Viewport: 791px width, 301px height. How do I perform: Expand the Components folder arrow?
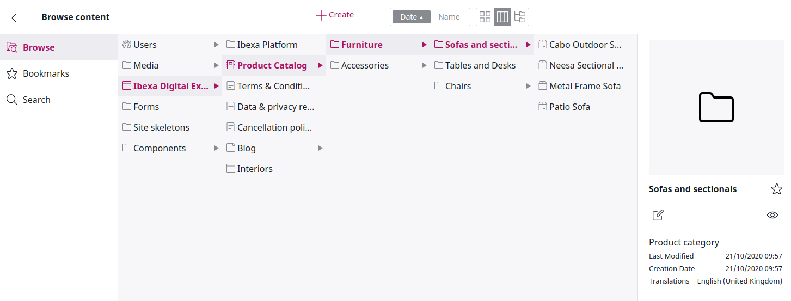pyautogui.click(x=217, y=148)
